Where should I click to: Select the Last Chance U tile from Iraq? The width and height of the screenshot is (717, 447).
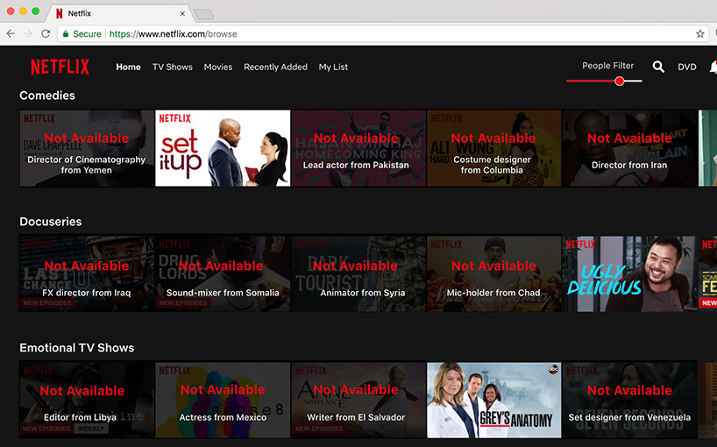tap(87, 273)
